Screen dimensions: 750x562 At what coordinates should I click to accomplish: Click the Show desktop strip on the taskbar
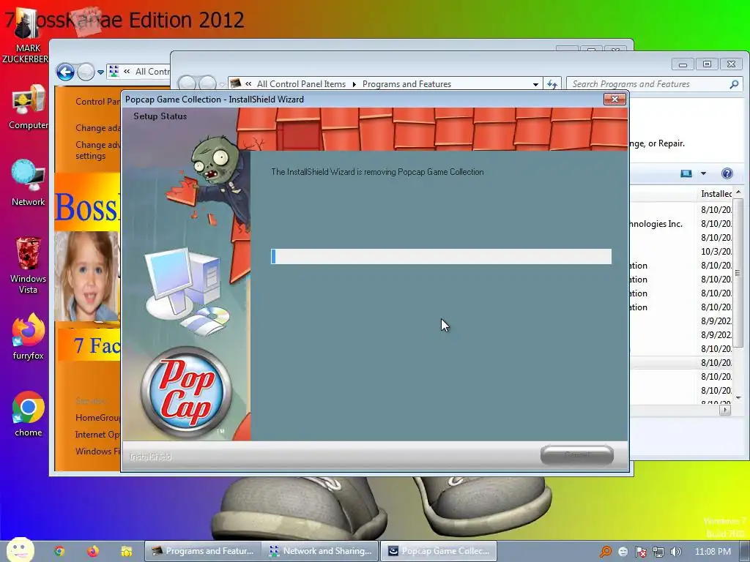[x=745, y=552]
